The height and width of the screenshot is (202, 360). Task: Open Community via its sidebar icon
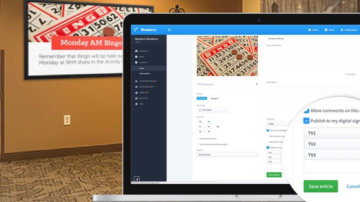136,51
